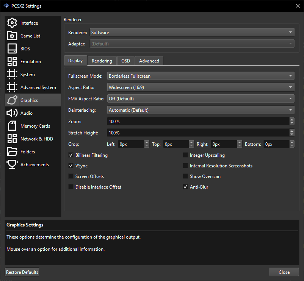Open the Advanced tab
The image size is (304, 281).
pos(149,61)
